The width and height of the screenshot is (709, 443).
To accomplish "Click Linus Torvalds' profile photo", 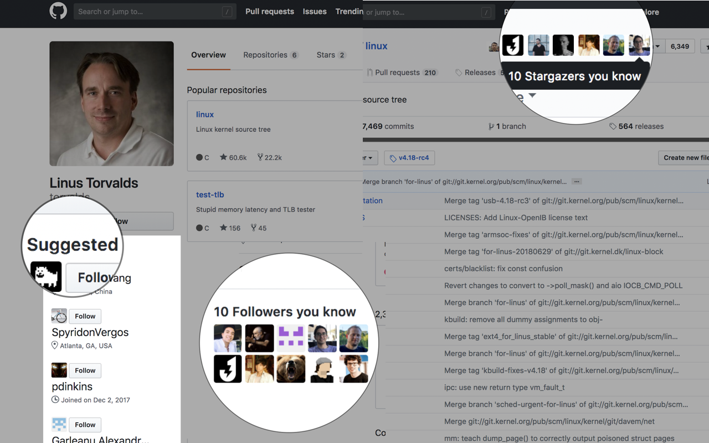I will click(x=111, y=104).
